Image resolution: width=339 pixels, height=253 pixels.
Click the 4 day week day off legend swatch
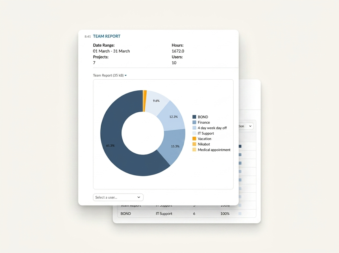194,128
